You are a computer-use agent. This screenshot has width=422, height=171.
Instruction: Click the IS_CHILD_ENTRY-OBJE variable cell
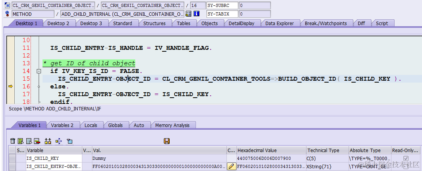[x=54, y=166]
